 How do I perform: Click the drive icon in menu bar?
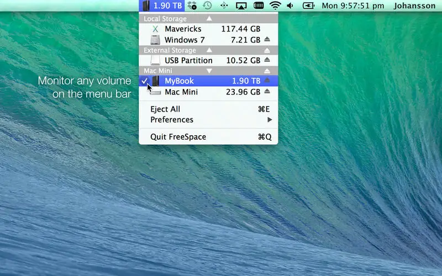pyautogui.click(x=146, y=6)
